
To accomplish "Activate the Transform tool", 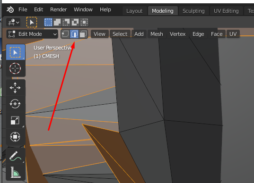I will point(15,137).
